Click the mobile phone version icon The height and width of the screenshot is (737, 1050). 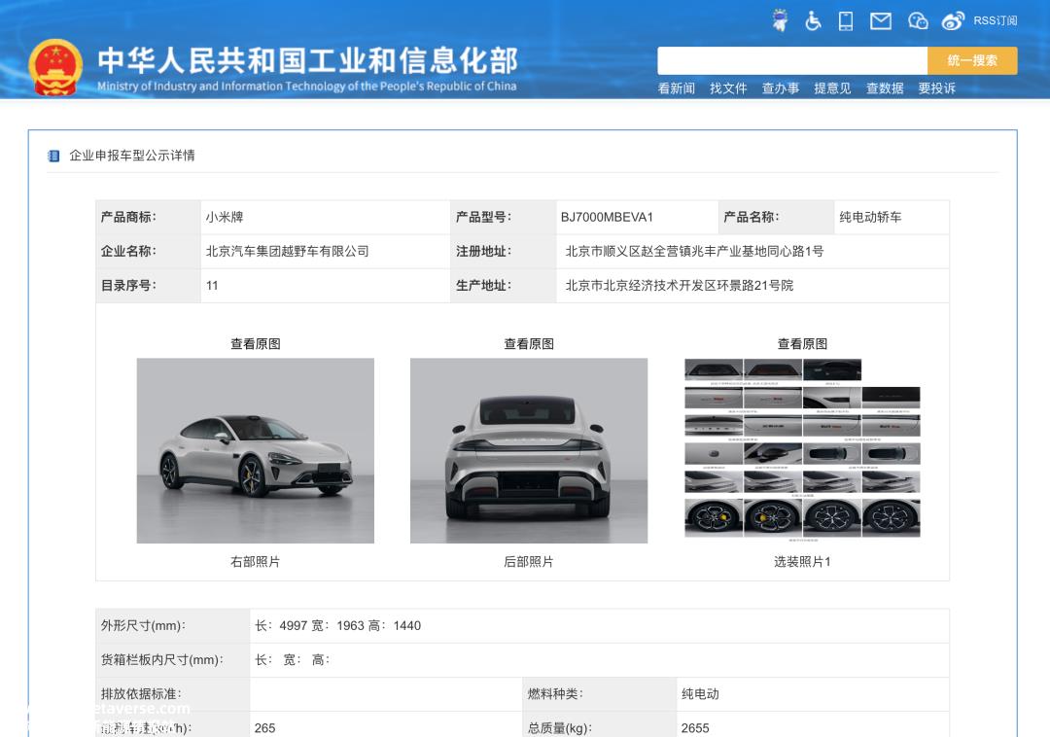pyautogui.click(x=846, y=20)
